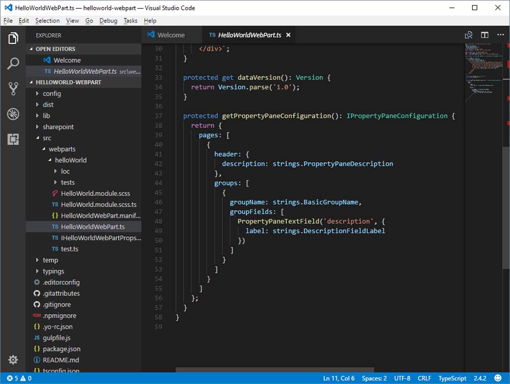Open the Search view in activity bar
This screenshot has height=384, width=510.
pos(13,64)
